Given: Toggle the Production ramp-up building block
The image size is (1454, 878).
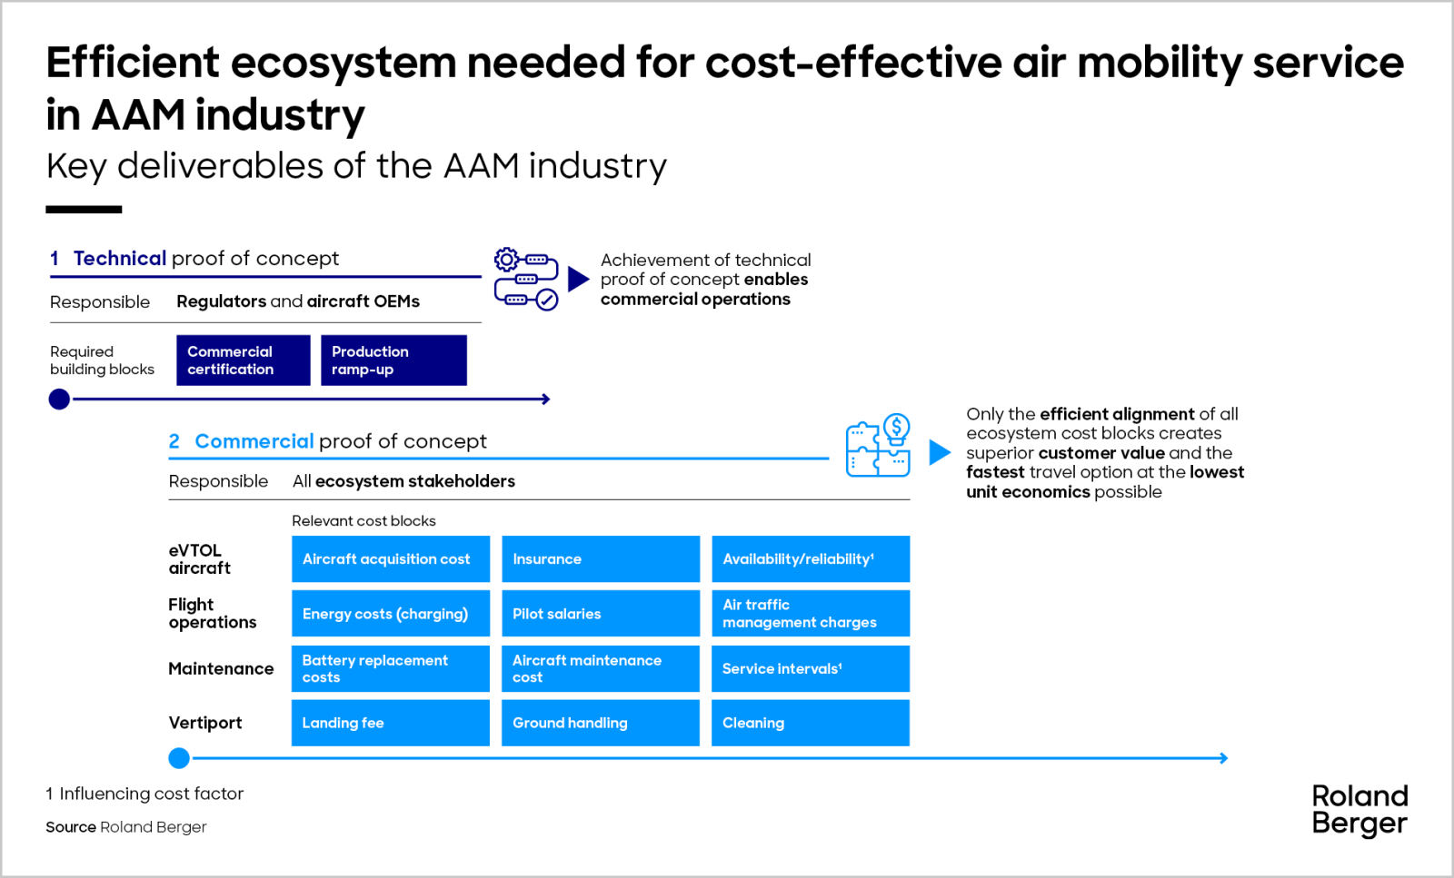Looking at the screenshot, I should [x=393, y=360].
